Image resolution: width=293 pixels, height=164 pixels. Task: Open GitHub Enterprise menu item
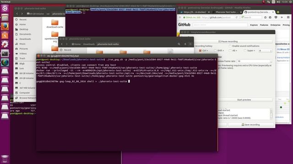275,25
